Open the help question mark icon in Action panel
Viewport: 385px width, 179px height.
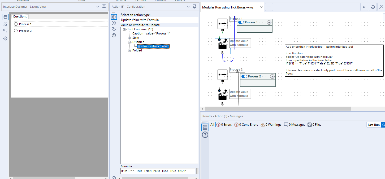(114, 35)
